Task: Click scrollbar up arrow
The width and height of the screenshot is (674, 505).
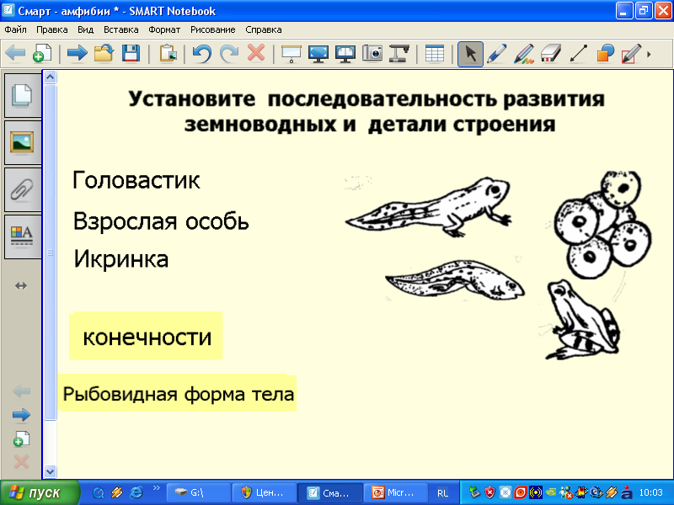Action: pos(51,77)
